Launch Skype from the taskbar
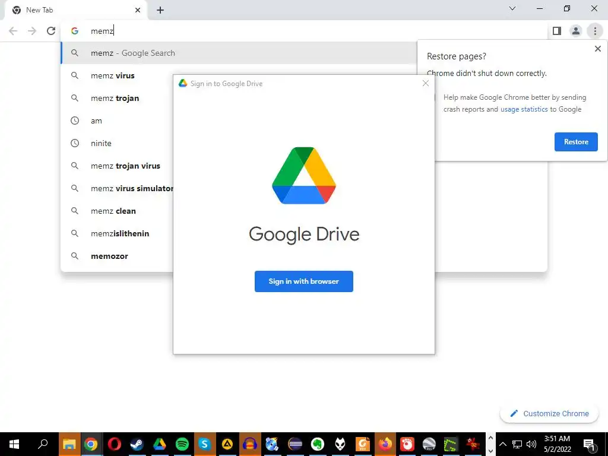The height and width of the screenshot is (456, 608). tap(204, 444)
